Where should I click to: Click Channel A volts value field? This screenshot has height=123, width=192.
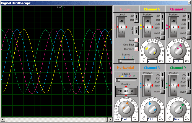(152, 61)
